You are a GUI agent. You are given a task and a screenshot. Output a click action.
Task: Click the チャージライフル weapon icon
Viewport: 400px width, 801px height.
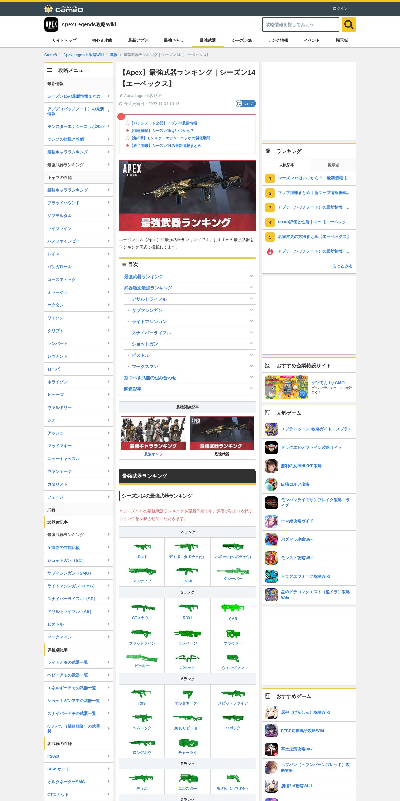coord(188,743)
